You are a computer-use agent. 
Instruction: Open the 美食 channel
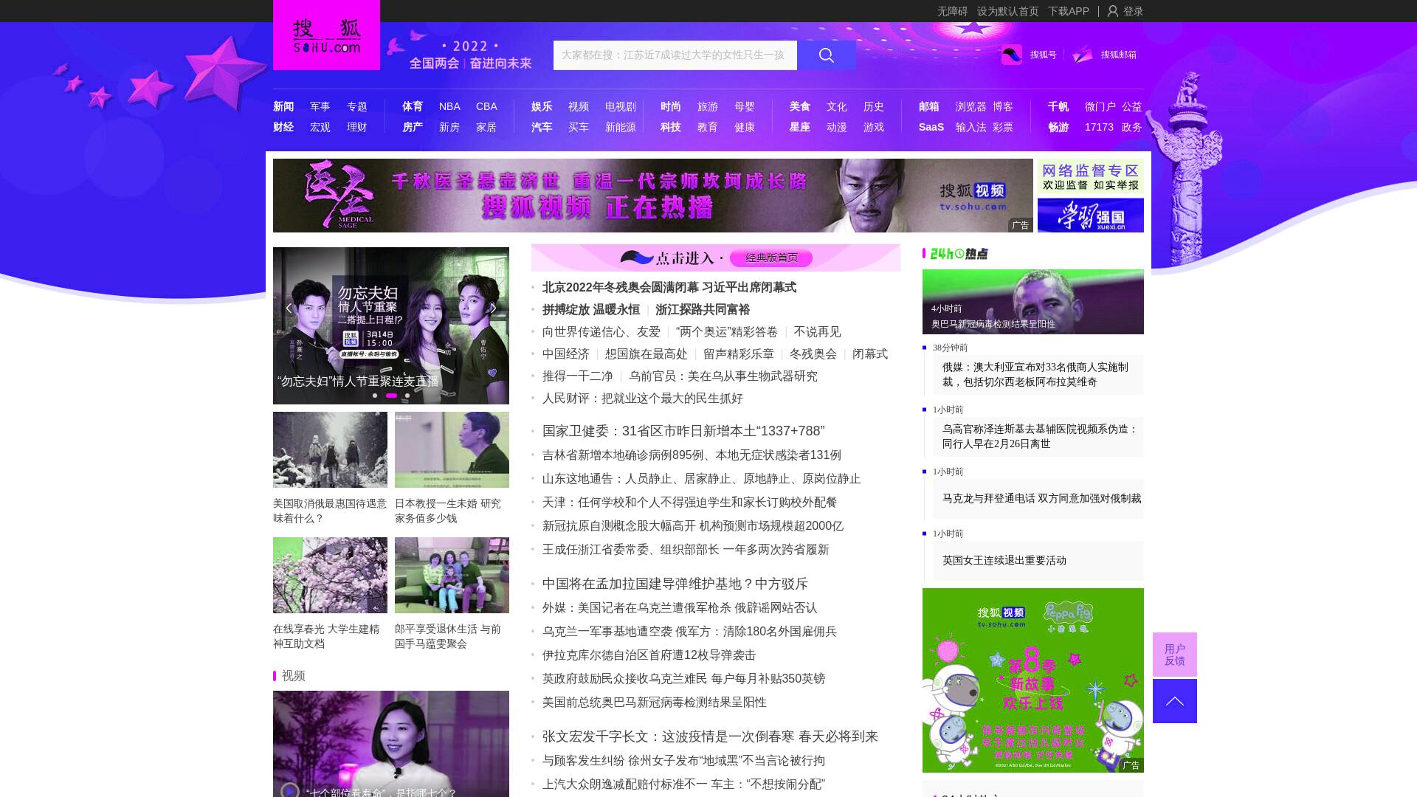click(800, 106)
